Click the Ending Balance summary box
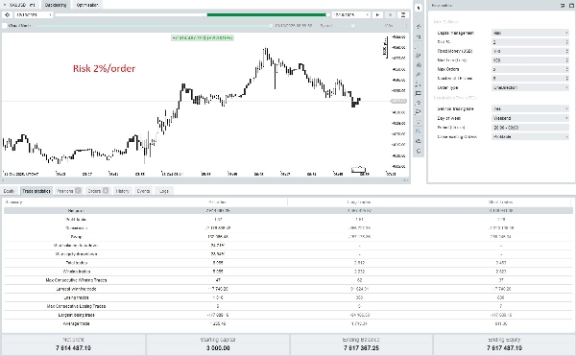Viewport: 576px width, 356px height. [x=362, y=344]
